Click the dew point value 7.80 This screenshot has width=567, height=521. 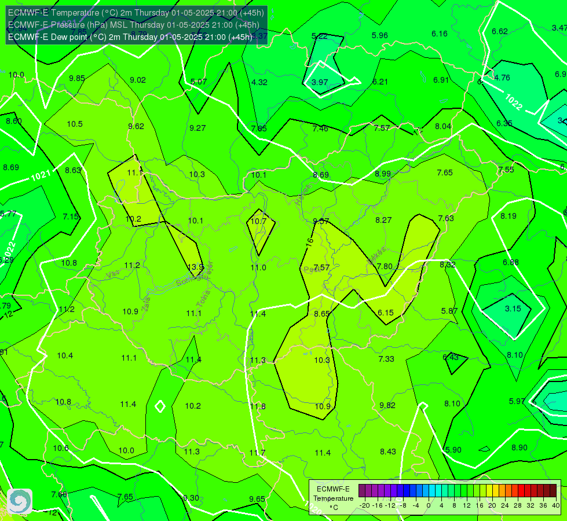385,266
